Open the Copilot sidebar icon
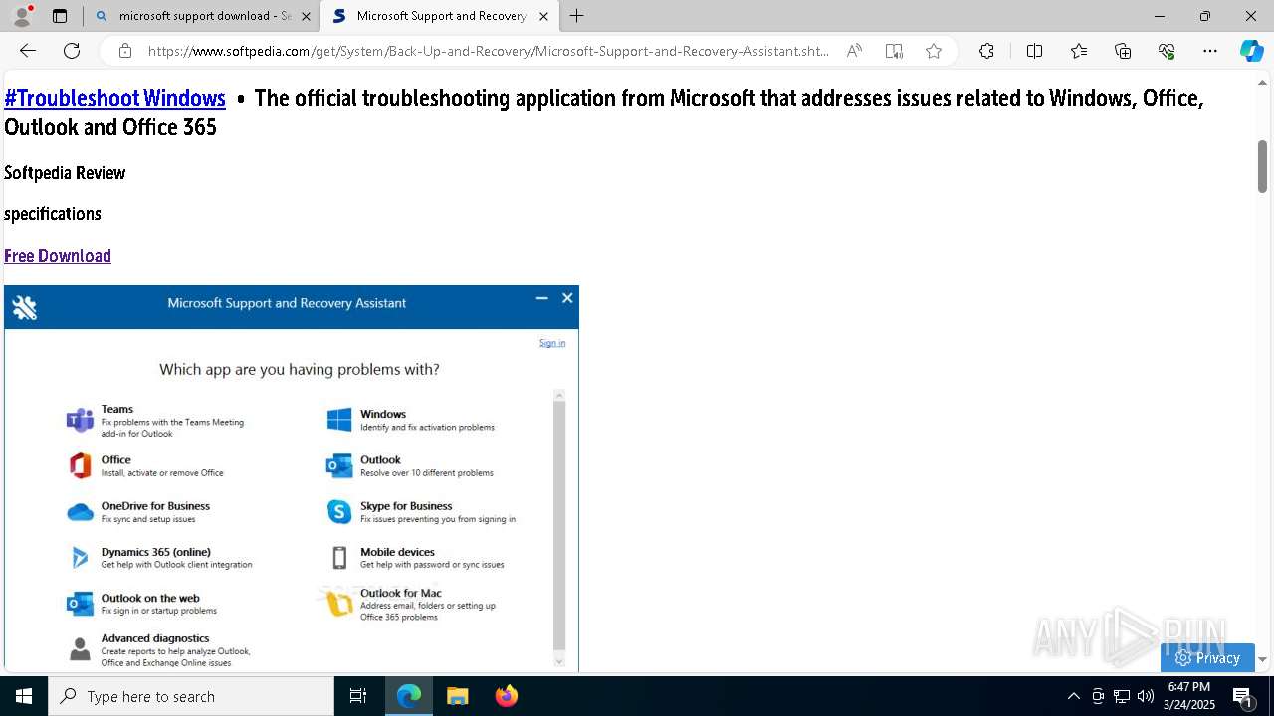This screenshot has height=716, width=1274. coord(1252,51)
